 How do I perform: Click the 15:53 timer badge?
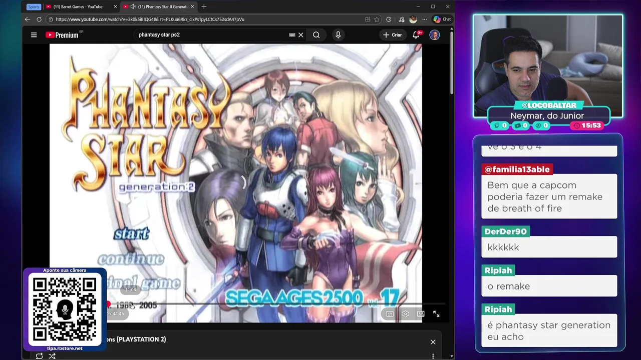click(586, 125)
